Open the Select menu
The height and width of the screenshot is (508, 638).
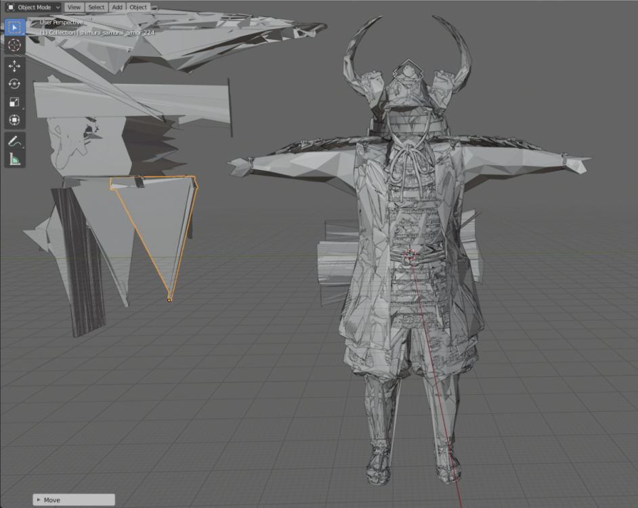[x=96, y=7]
